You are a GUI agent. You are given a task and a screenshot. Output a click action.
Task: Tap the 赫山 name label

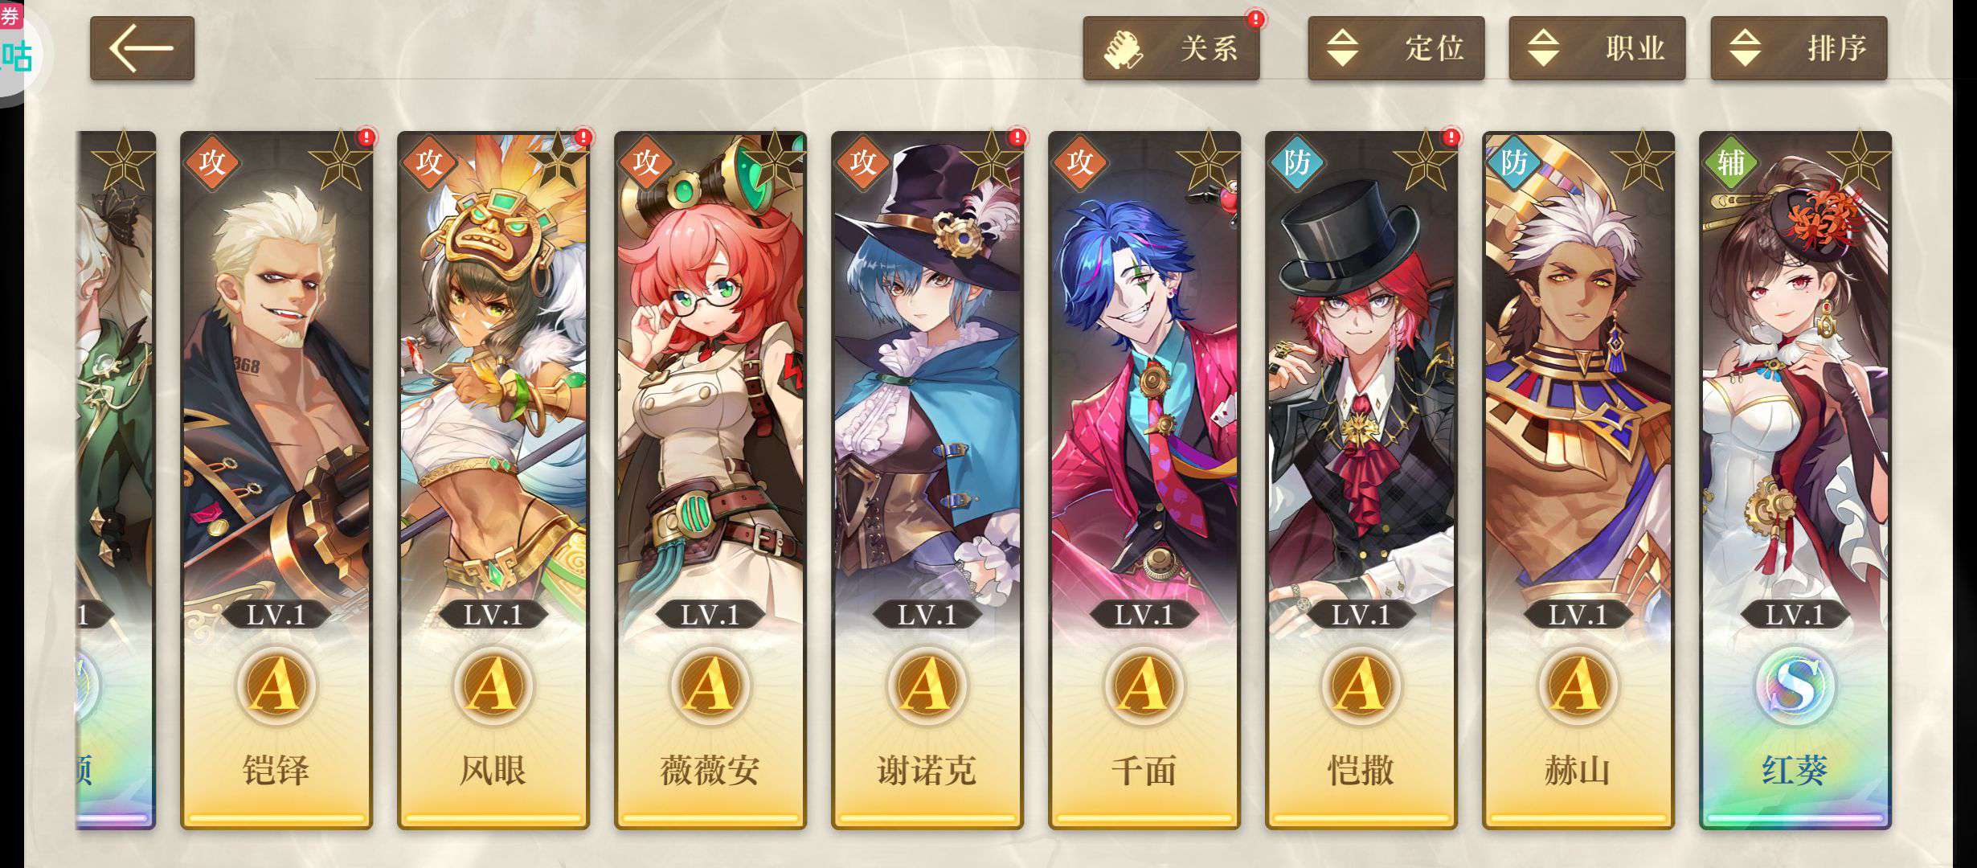[x=1578, y=770]
